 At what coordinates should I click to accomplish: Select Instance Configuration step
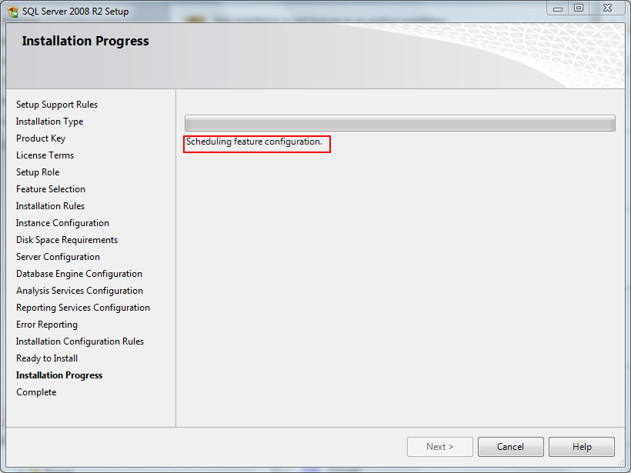coord(62,223)
